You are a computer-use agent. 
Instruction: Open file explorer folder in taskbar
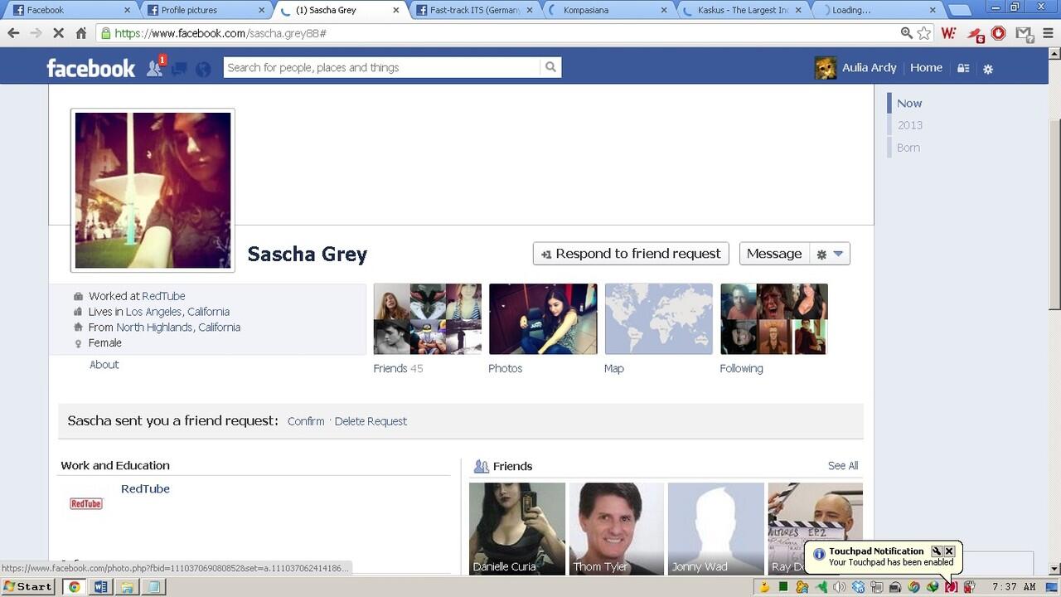(x=127, y=587)
